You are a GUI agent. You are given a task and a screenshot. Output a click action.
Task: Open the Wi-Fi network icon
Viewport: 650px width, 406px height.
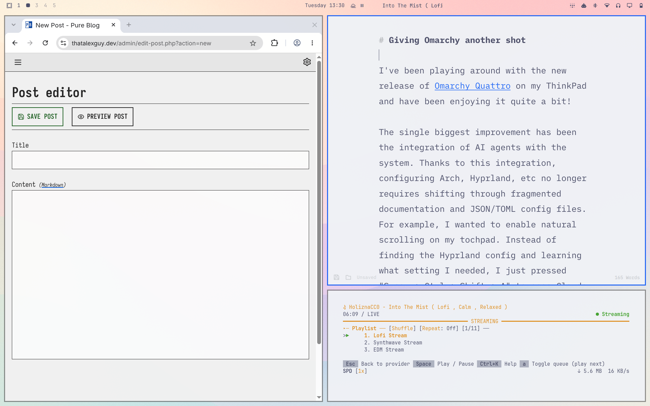[x=607, y=6]
